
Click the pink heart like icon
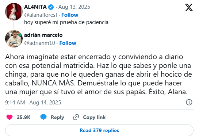9,117
